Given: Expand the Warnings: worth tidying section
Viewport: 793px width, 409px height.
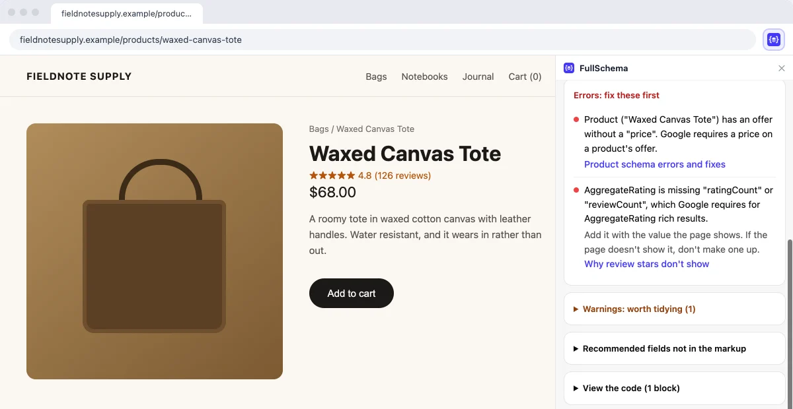Looking at the screenshot, I should (x=675, y=309).
